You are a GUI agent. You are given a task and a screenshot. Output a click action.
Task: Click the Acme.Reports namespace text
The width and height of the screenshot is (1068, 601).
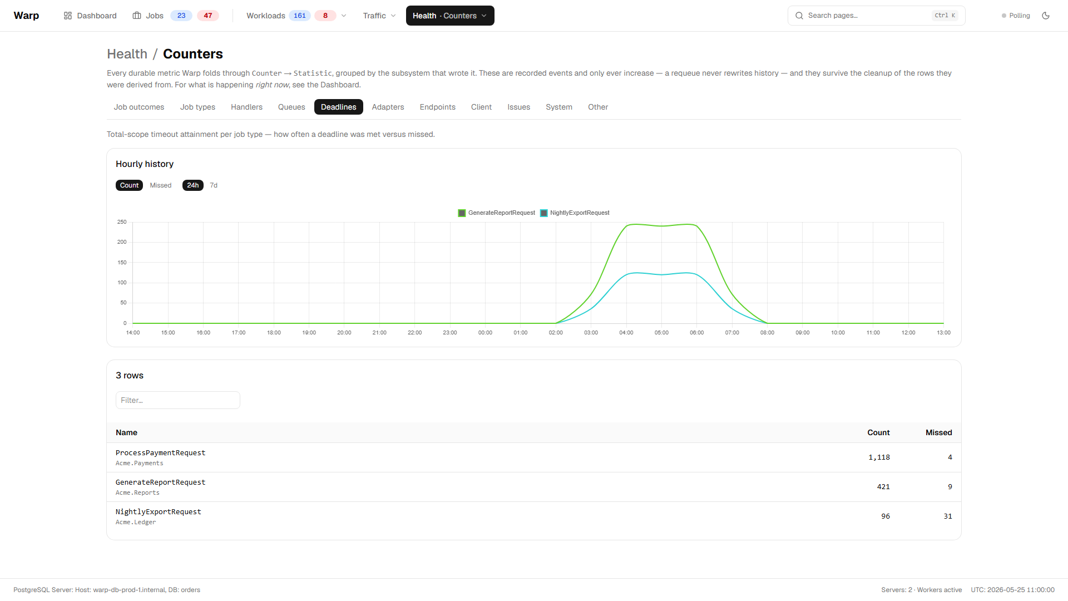click(137, 493)
